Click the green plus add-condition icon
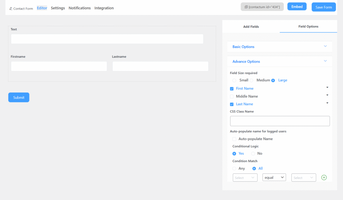 point(324,178)
